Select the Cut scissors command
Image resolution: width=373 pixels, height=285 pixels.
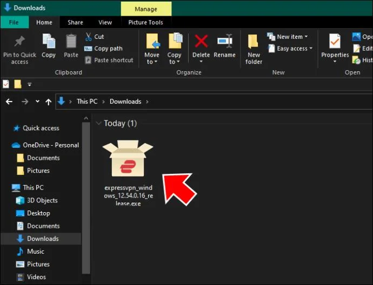coord(95,37)
